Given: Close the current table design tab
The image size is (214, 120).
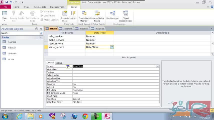Looking at the screenshot, I should 212,28.
